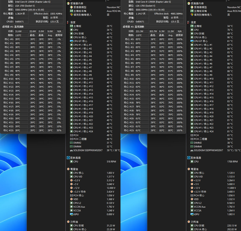This screenshot has width=241, height=231.
Task: Click the 主機板 icon with 34 °C reading
Action: pos(192,26)
